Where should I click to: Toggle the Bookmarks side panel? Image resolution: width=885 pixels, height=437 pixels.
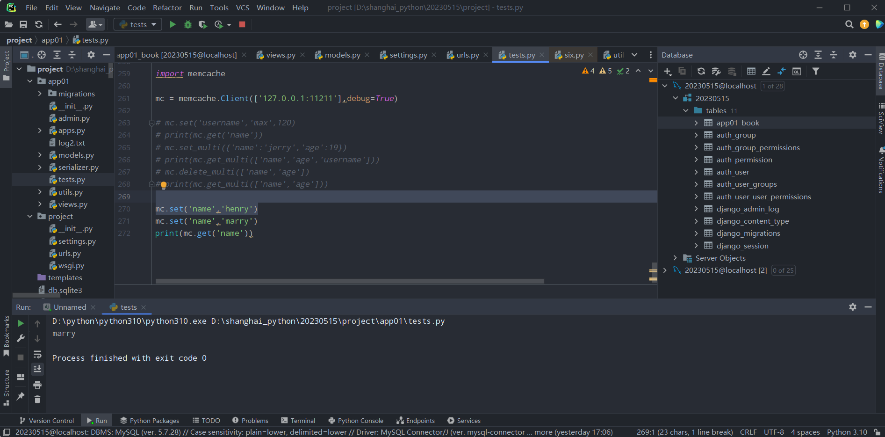coord(7,335)
